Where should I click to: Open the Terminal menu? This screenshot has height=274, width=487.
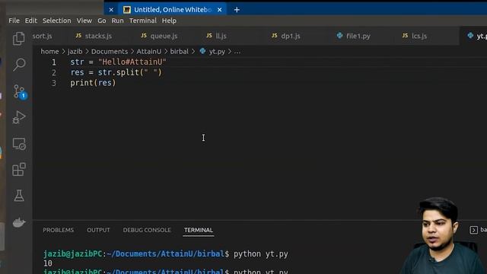[143, 21]
